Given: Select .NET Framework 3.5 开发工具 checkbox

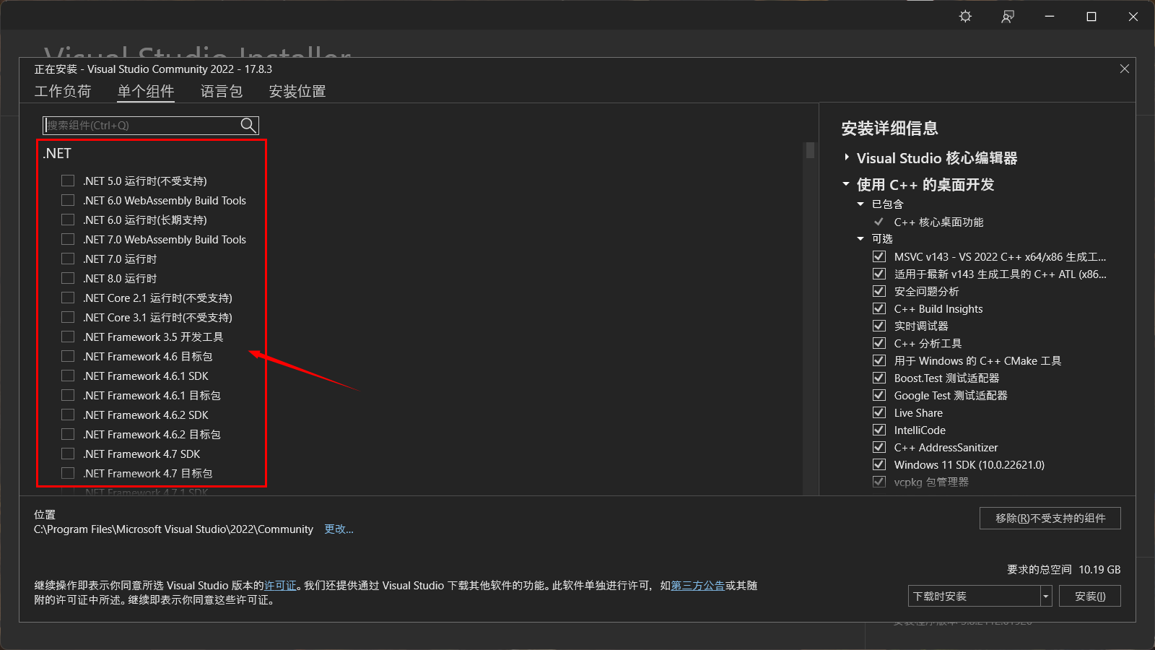Looking at the screenshot, I should (x=68, y=337).
